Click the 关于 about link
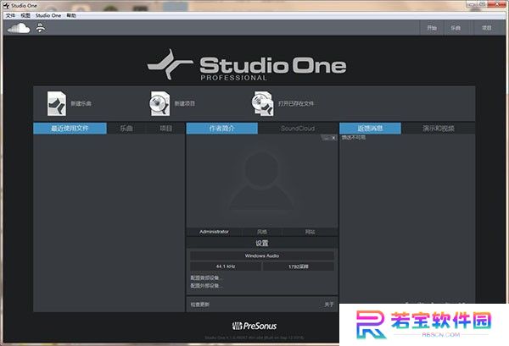The height and width of the screenshot is (346, 509). click(329, 305)
